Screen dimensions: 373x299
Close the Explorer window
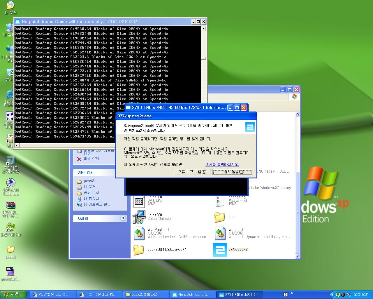296,90
